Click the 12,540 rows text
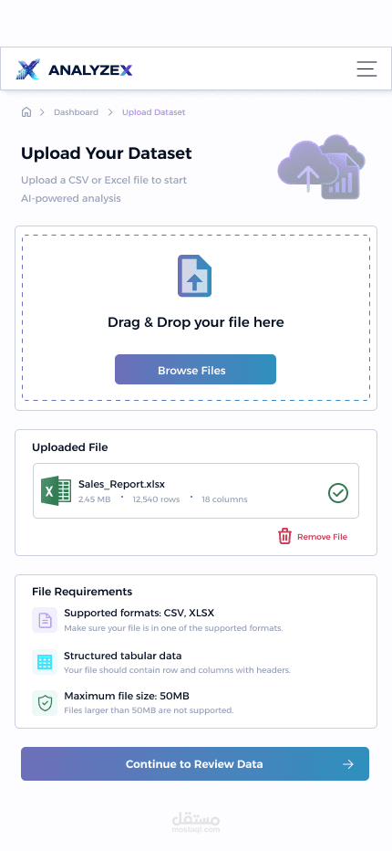Image resolution: width=392 pixels, height=851 pixels. pyautogui.click(x=156, y=499)
